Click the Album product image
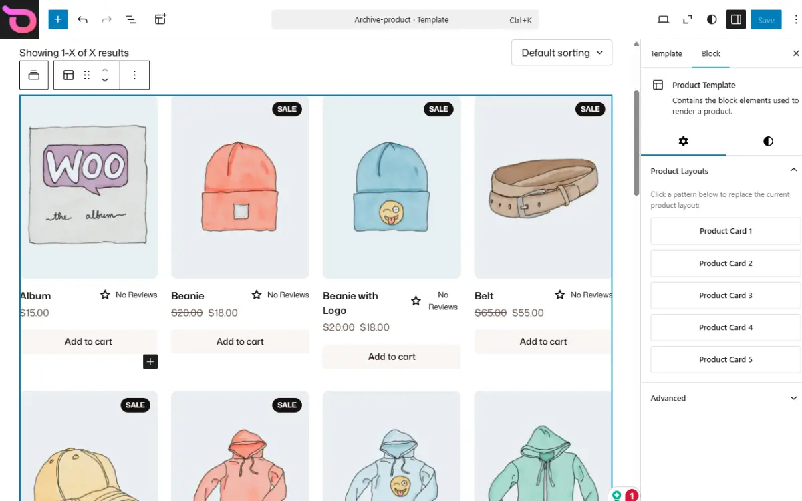The width and height of the screenshot is (802, 501). point(89,187)
